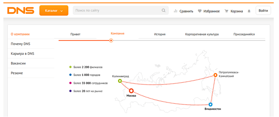This screenshot has height=117, width=279.
Task: Click the compare bar-chart icon
Action: coord(176,11)
